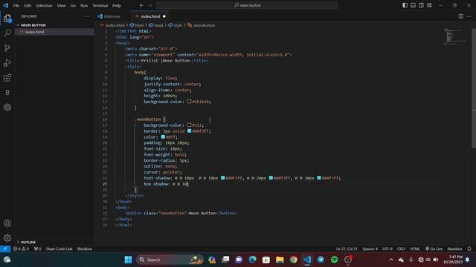Open Google Chrome from taskbar
The width and height of the screenshot is (476, 267).
(x=293, y=260)
